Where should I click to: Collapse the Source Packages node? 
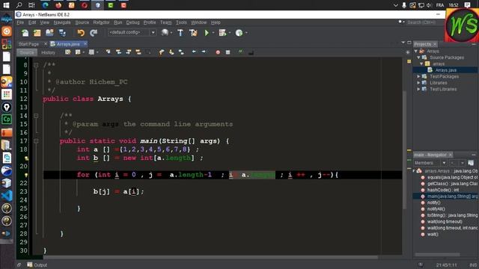(x=419, y=58)
